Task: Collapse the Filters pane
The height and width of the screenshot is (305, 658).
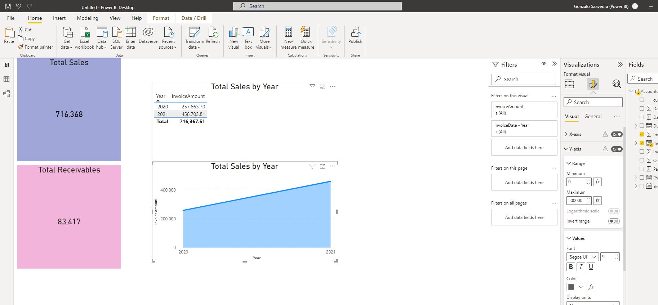Action: [554, 64]
